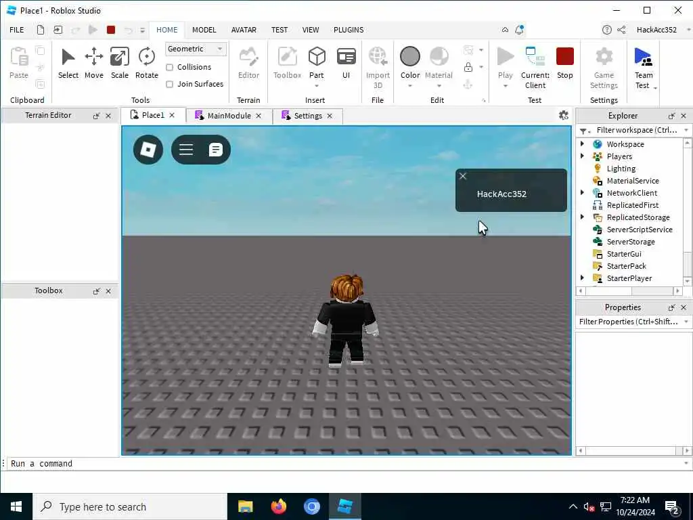The height and width of the screenshot is (520, 693).
Task: Click the Filter workspace search field
Action: [x=636, y=130]
